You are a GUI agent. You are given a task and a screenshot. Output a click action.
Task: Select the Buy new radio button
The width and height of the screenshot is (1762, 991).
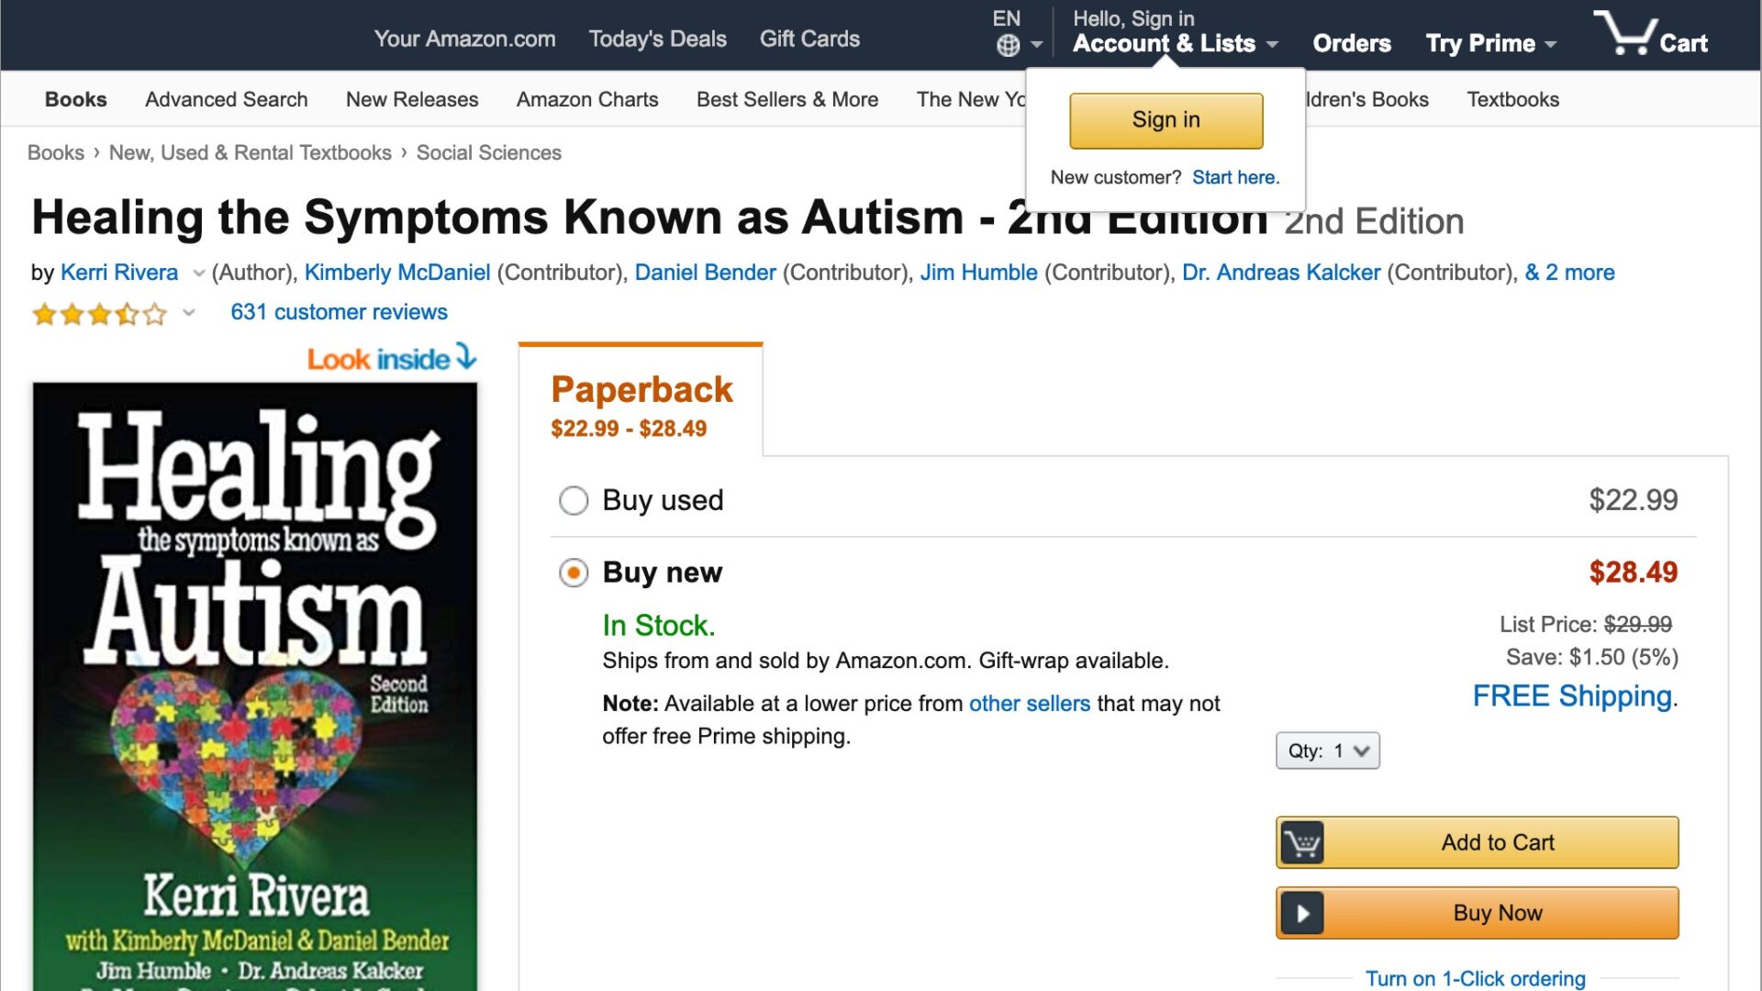(x=573, y=572)
